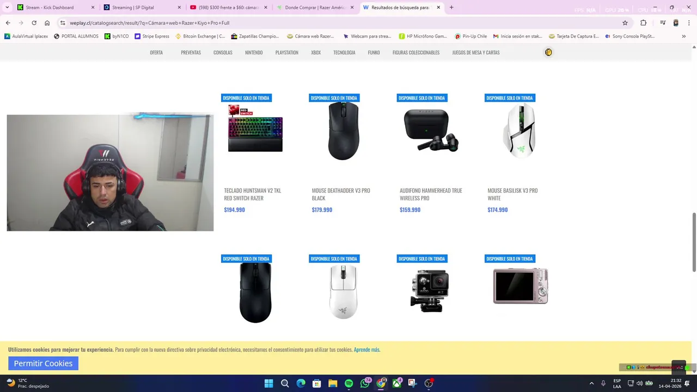Open the AulaVirtual Iplacex bookmark
Viewport: 697px width, 392px height.
point(26,36)
